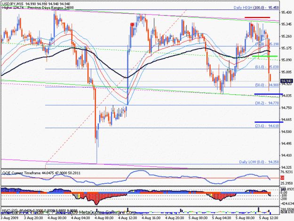294x221 pixels.
Task: Click the (23.6) 94.610 Fibonacci label
Action: coord(267,126)
